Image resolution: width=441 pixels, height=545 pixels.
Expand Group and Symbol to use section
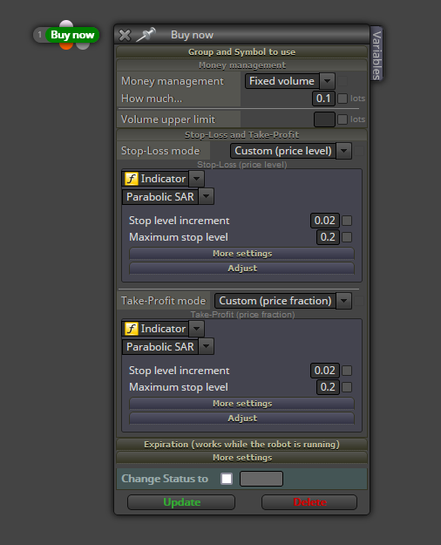242,52
